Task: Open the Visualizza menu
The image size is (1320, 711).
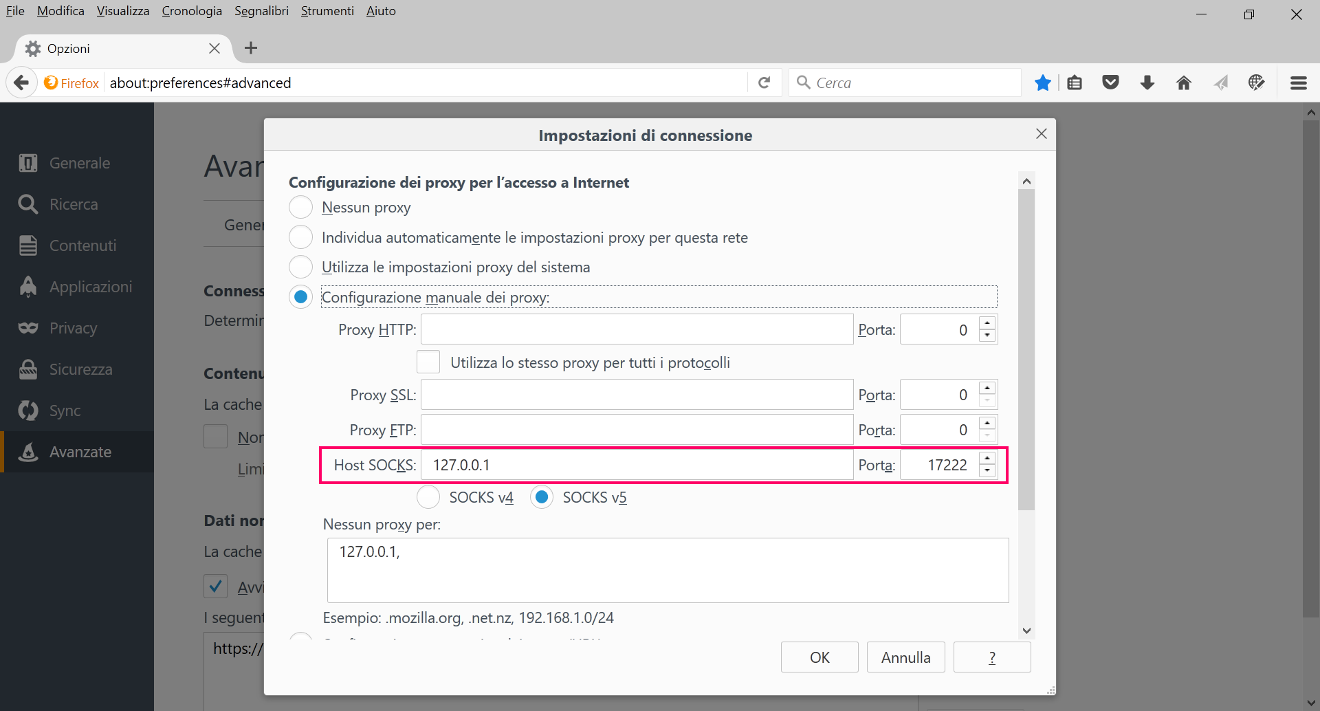Action: (123, 11)
